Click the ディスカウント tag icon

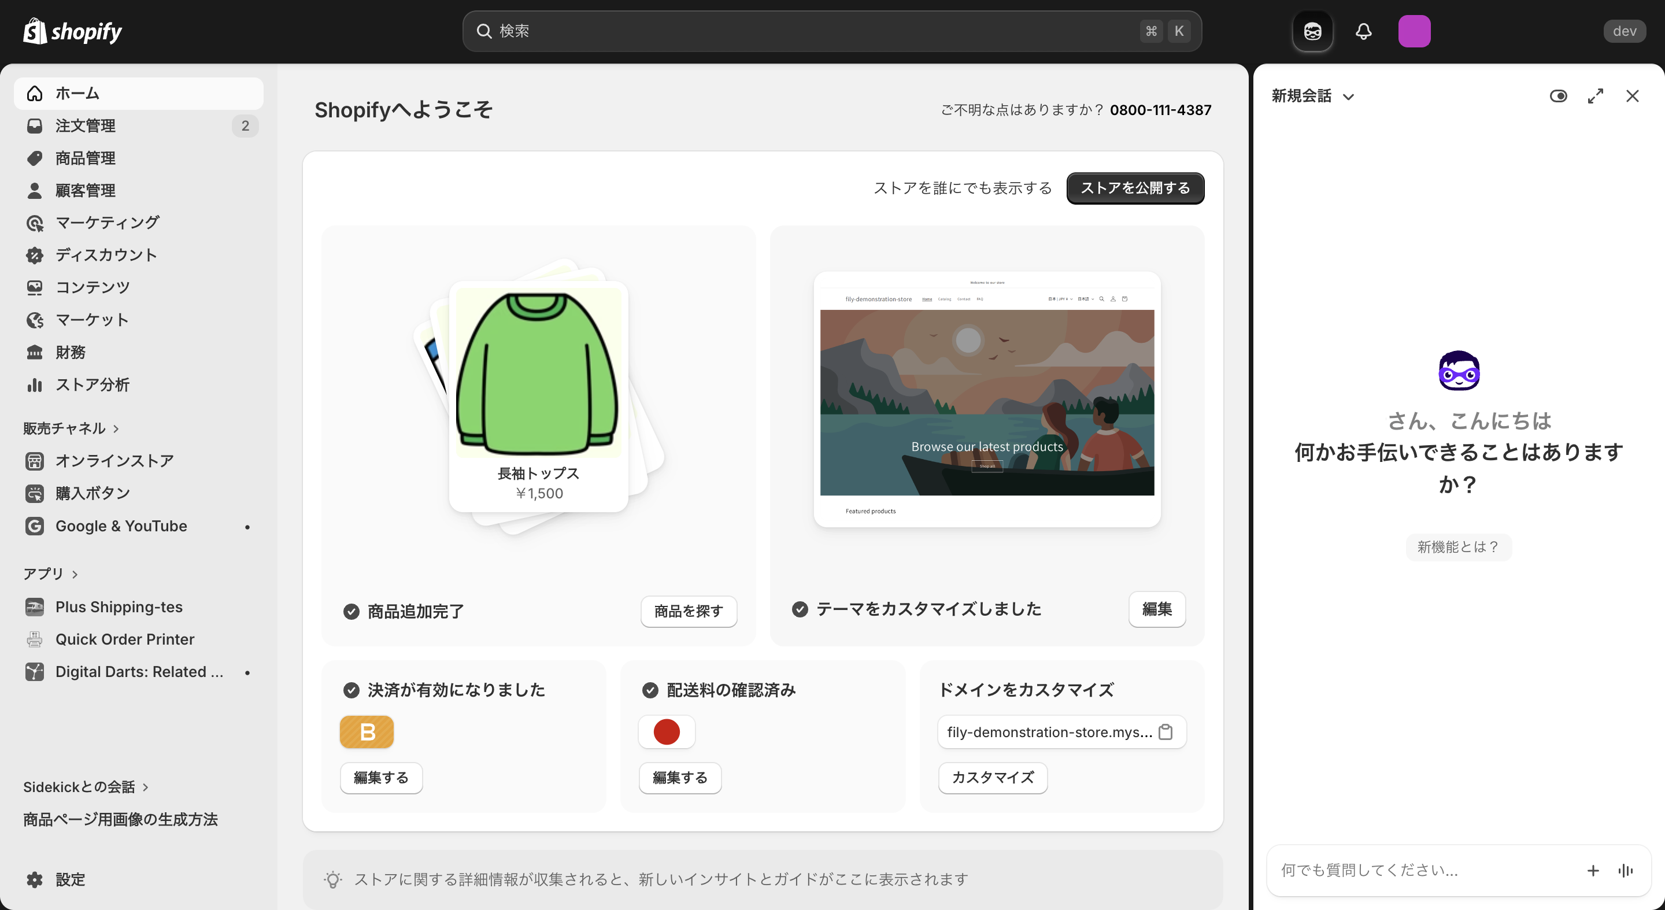(35, 254)
